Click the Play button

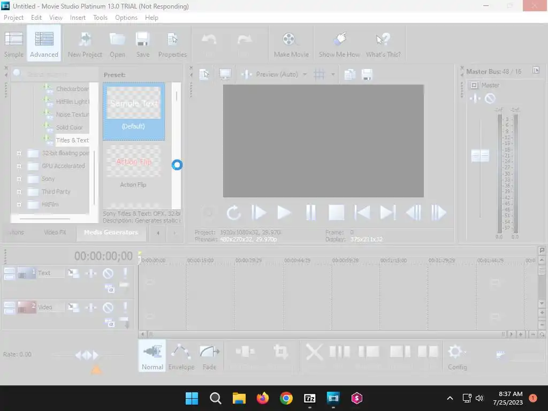coord(284,212)
